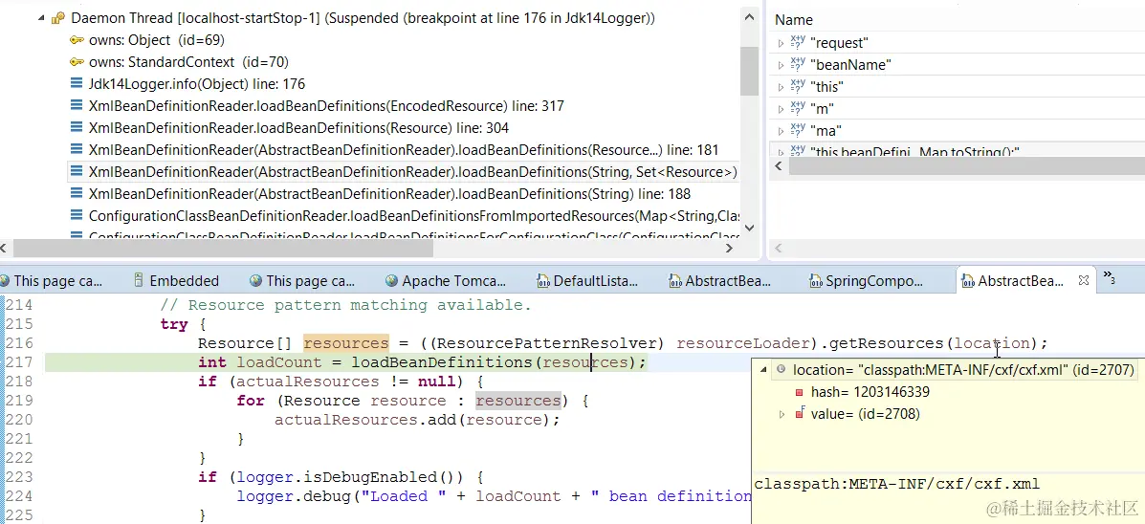Expand the "ma" expression

pos(781,131)
